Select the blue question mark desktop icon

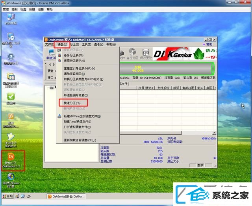click(x=11, y=59)
